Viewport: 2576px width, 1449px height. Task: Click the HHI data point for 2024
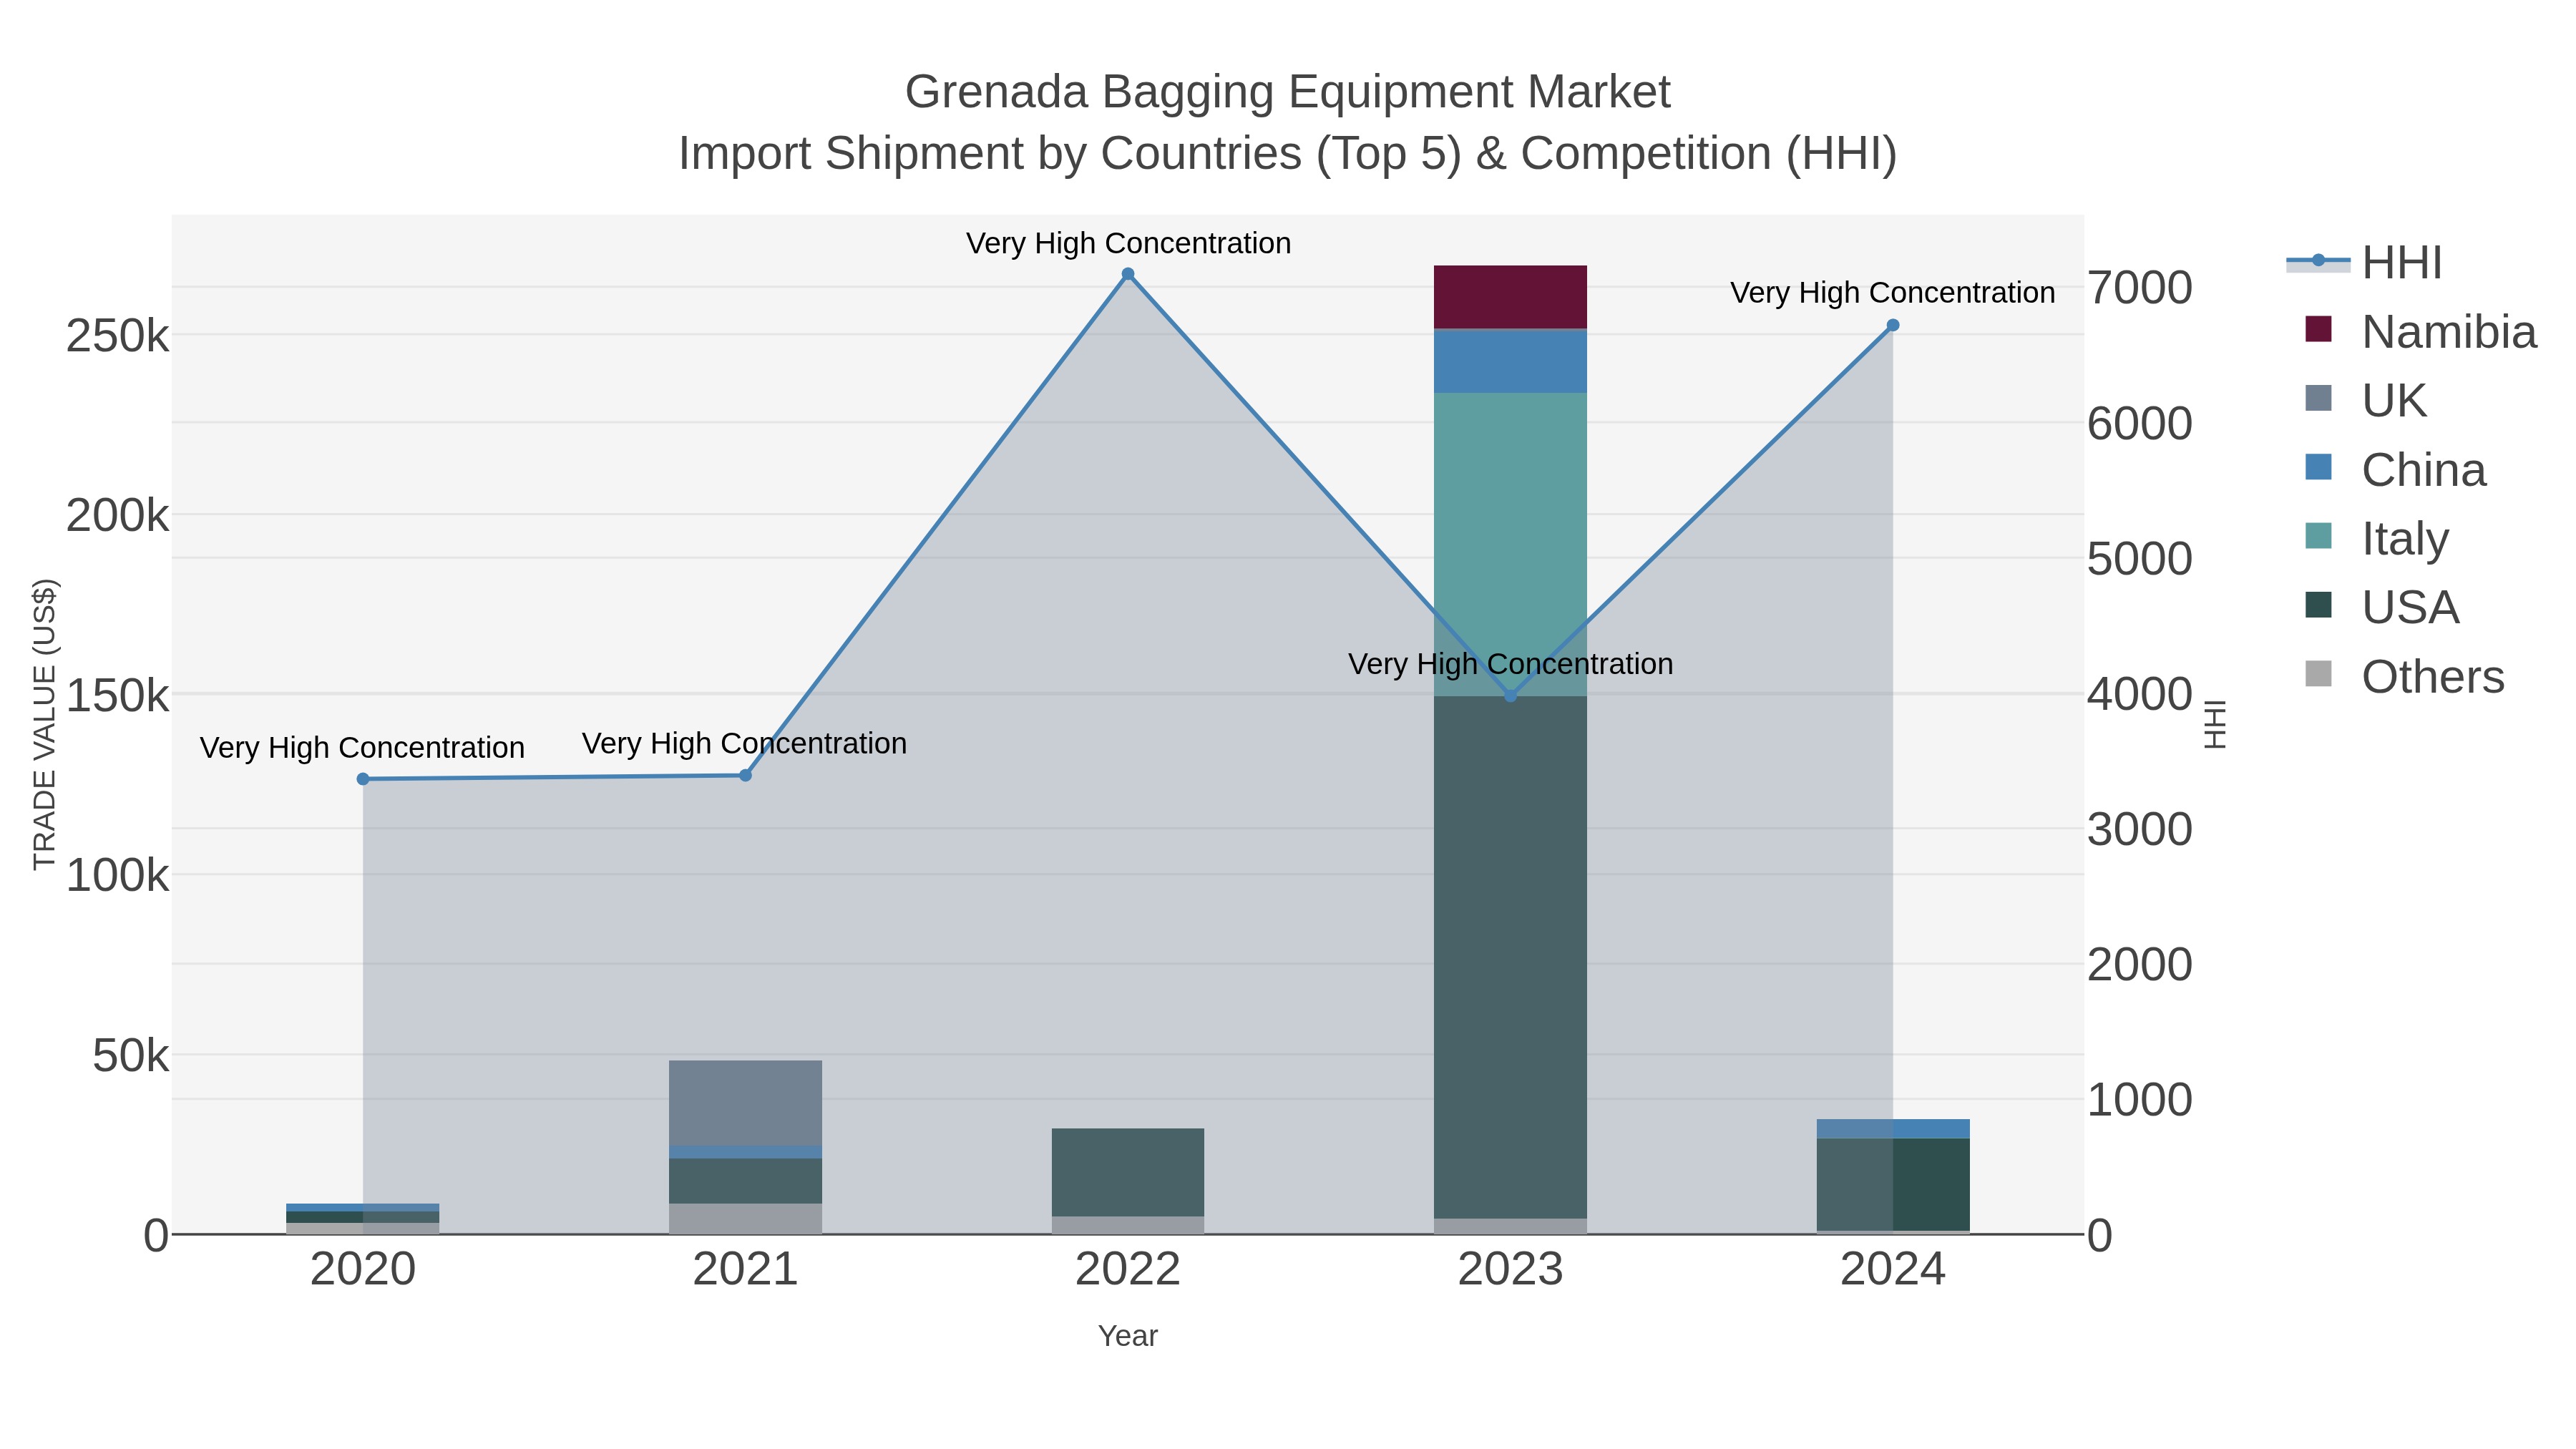pos(1893,325)
